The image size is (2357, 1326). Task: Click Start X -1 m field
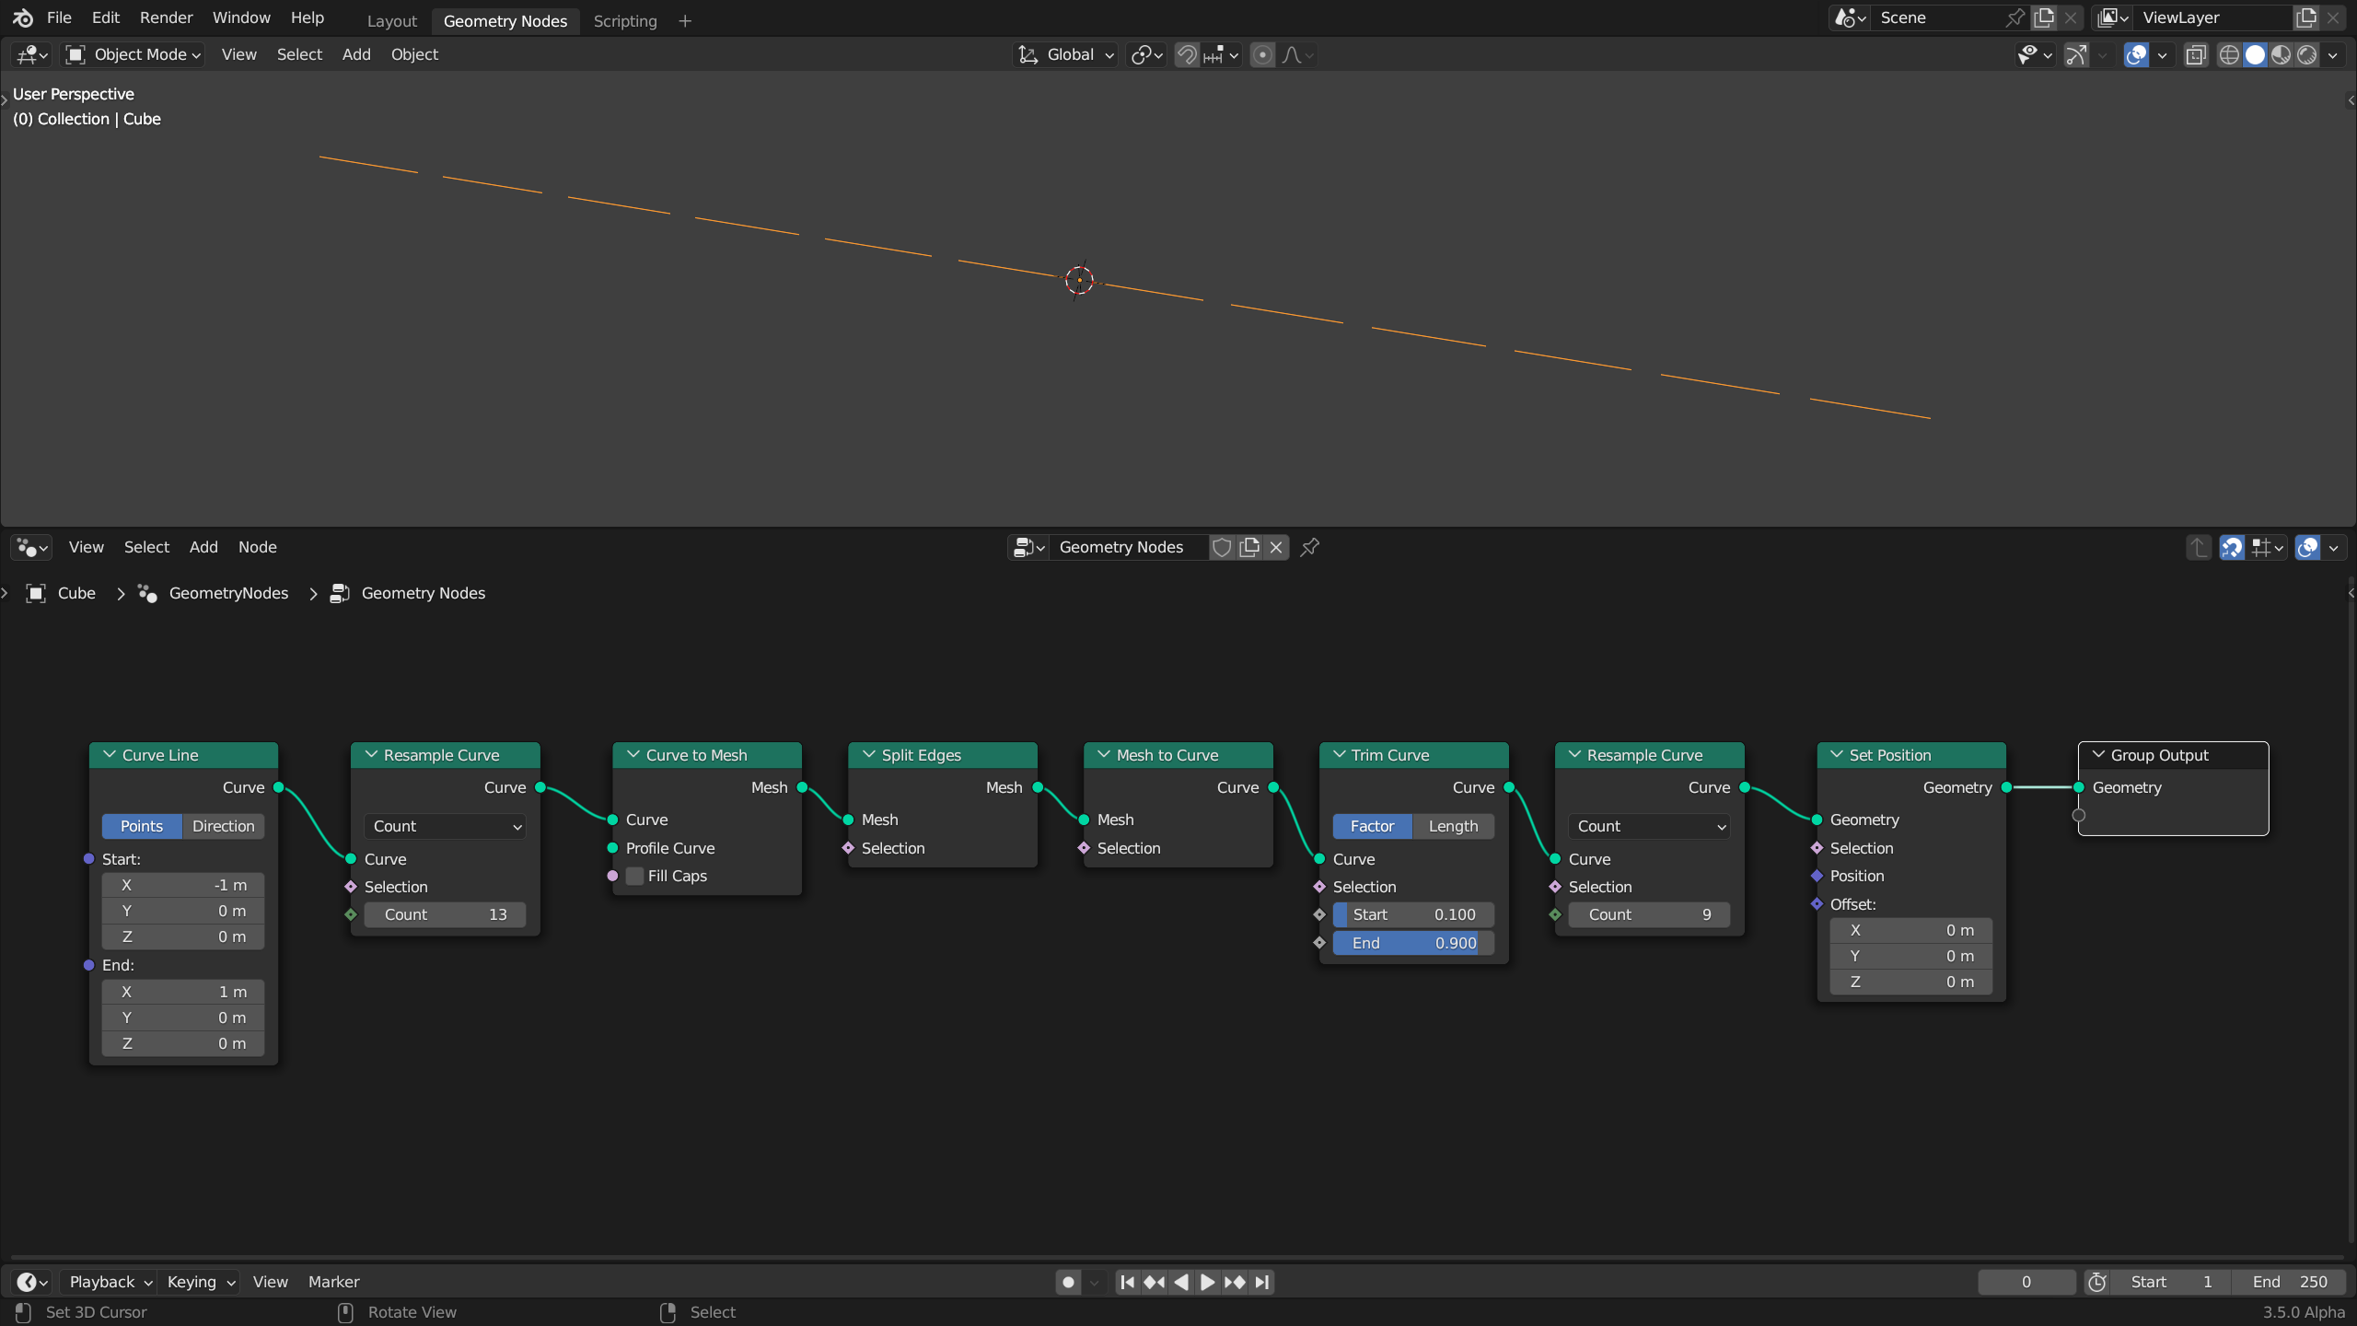[x=183, y=886]
